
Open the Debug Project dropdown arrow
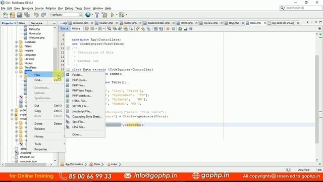(x=126, y=15)
